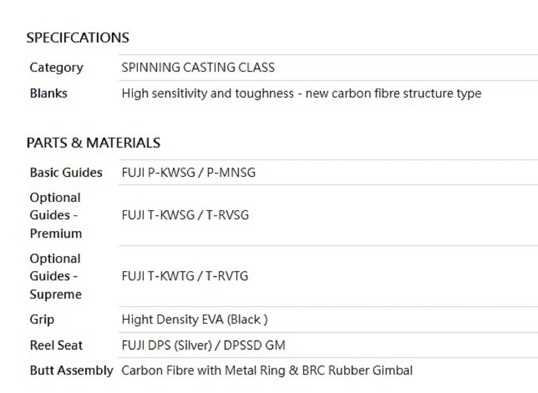This screenshot has width=538, height=393.
Task: Click FUJI T-KWSG / T-RVSG value
Action: (185, 215)
